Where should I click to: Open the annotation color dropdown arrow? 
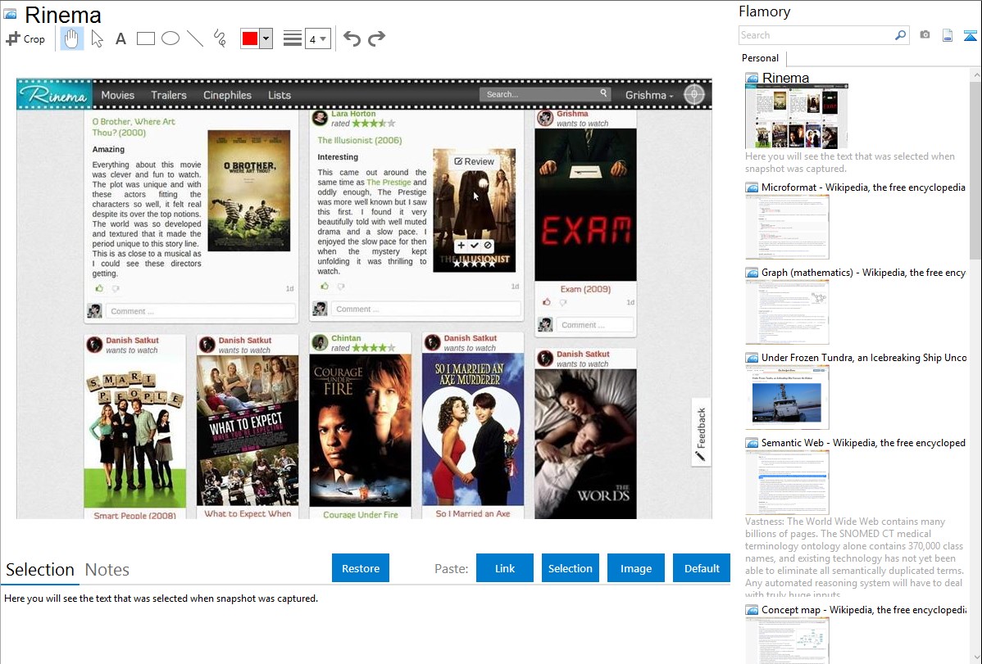click(x=266, y=38)
